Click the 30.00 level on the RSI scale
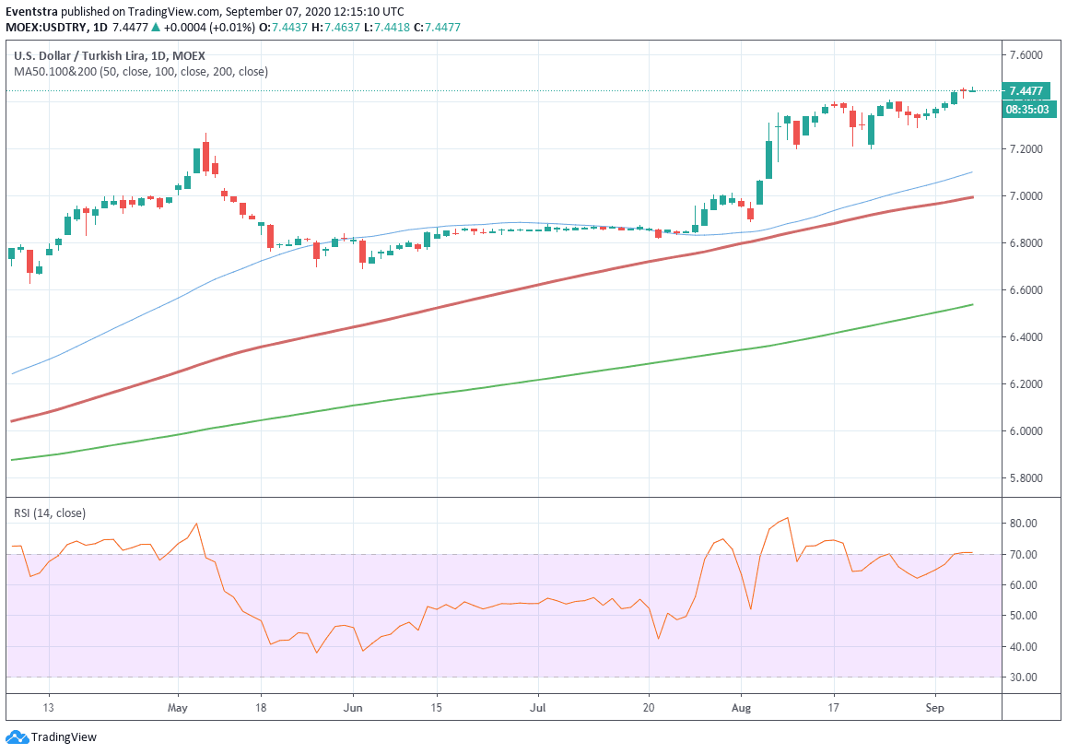 [1022, 677]
